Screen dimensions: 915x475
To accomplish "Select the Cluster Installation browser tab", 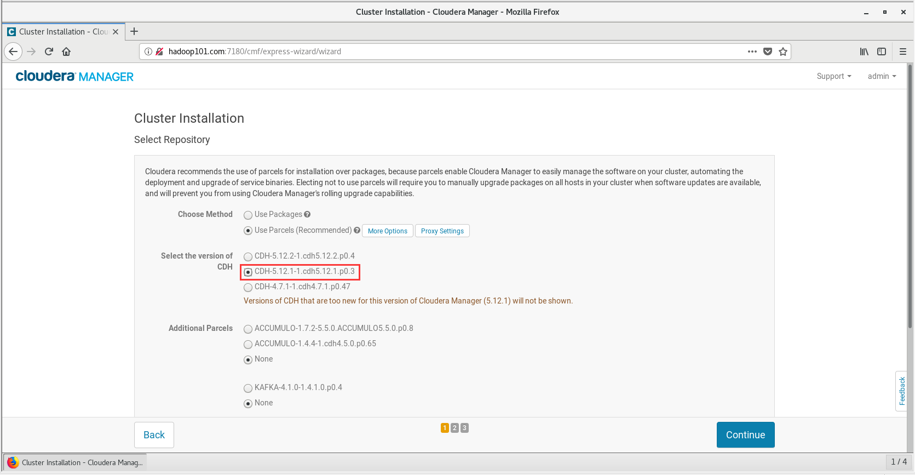I will [64, 32].
